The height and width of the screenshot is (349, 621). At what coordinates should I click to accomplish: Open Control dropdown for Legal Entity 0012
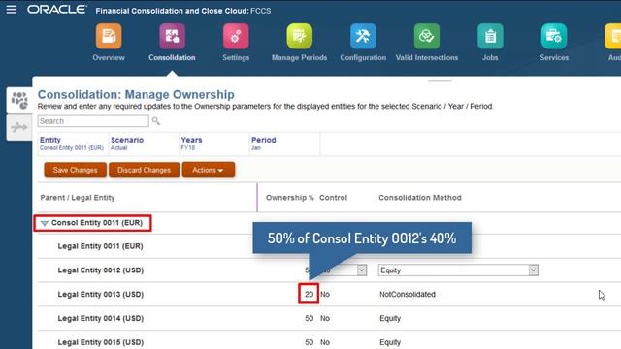pyautogui.click(x=362, y=270)
